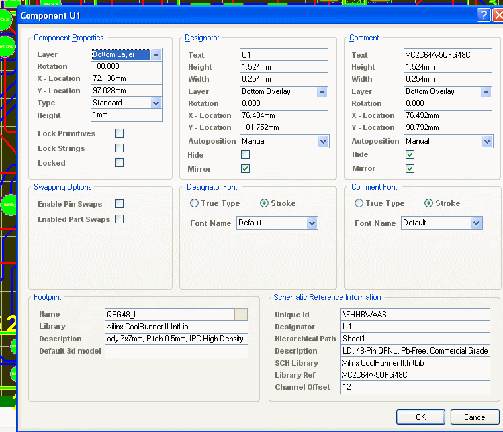Click Footprint Description field

pos(177,339)
